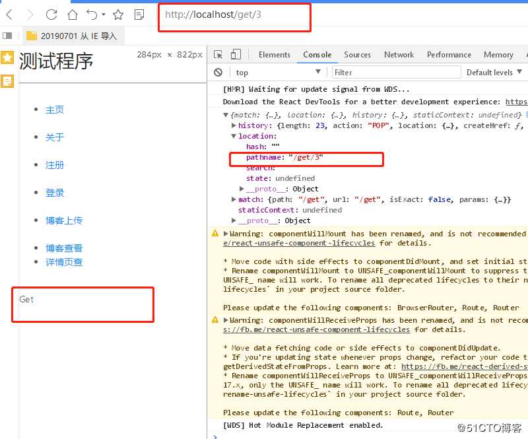Open the 主页 link
528x439 pixels.
(x=55, y=110)
